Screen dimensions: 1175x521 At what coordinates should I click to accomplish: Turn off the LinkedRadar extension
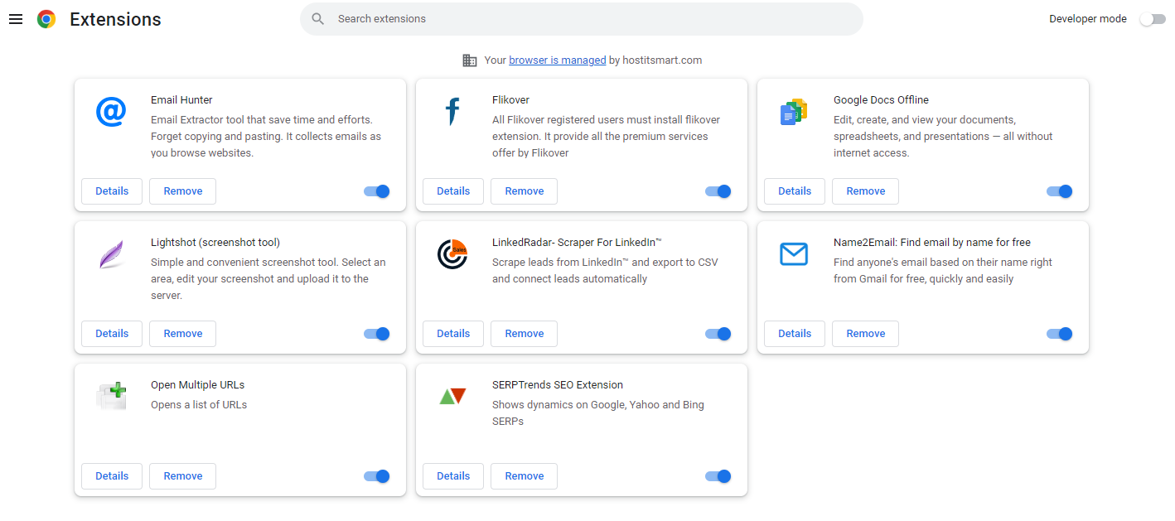point(718,334)
